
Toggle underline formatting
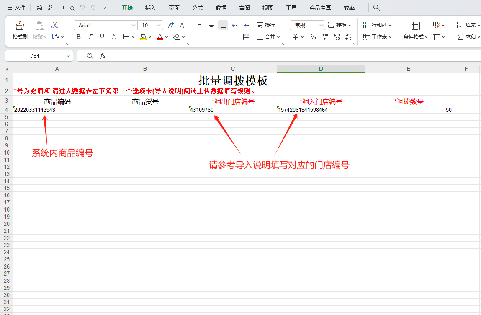pyautogui.click(x=101, y=37)
